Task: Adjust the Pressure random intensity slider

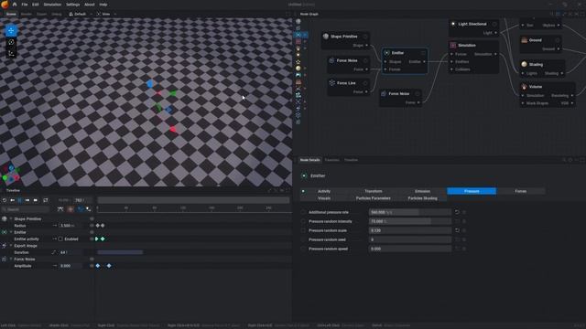Action: [410, 221]
